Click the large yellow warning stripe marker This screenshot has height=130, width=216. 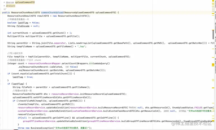point(213,65)
